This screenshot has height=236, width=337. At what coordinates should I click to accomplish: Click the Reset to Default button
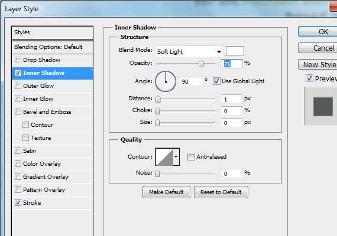[221, 192]
